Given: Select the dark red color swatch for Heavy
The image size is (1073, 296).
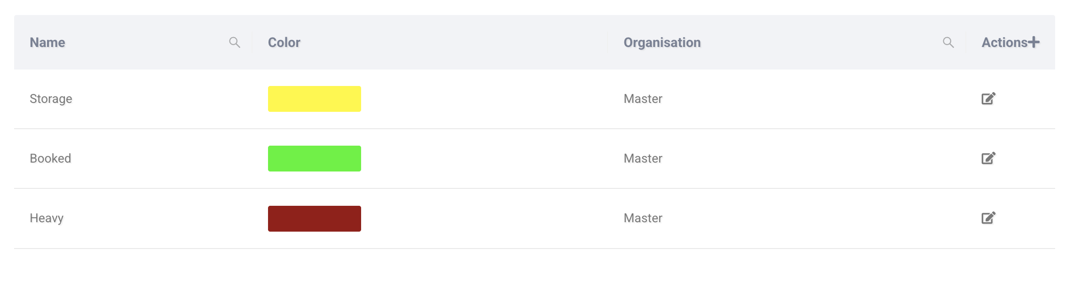Looking at the screenshot, I should [314, 218].
